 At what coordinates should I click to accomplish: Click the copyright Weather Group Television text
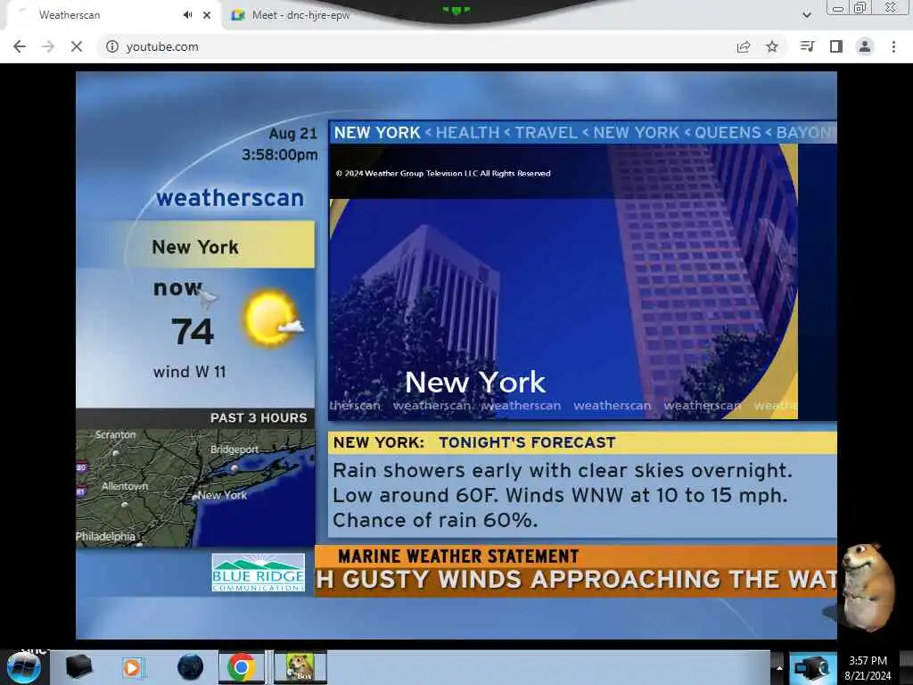pyautogui.click(x=443, y=174)
